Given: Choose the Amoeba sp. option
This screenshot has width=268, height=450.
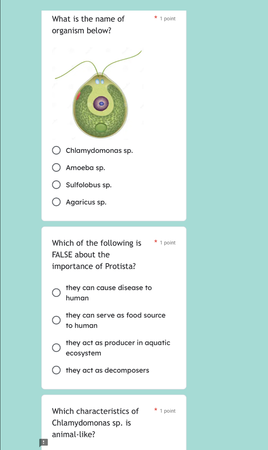Looking at the screenshot, I should (56, 168).
